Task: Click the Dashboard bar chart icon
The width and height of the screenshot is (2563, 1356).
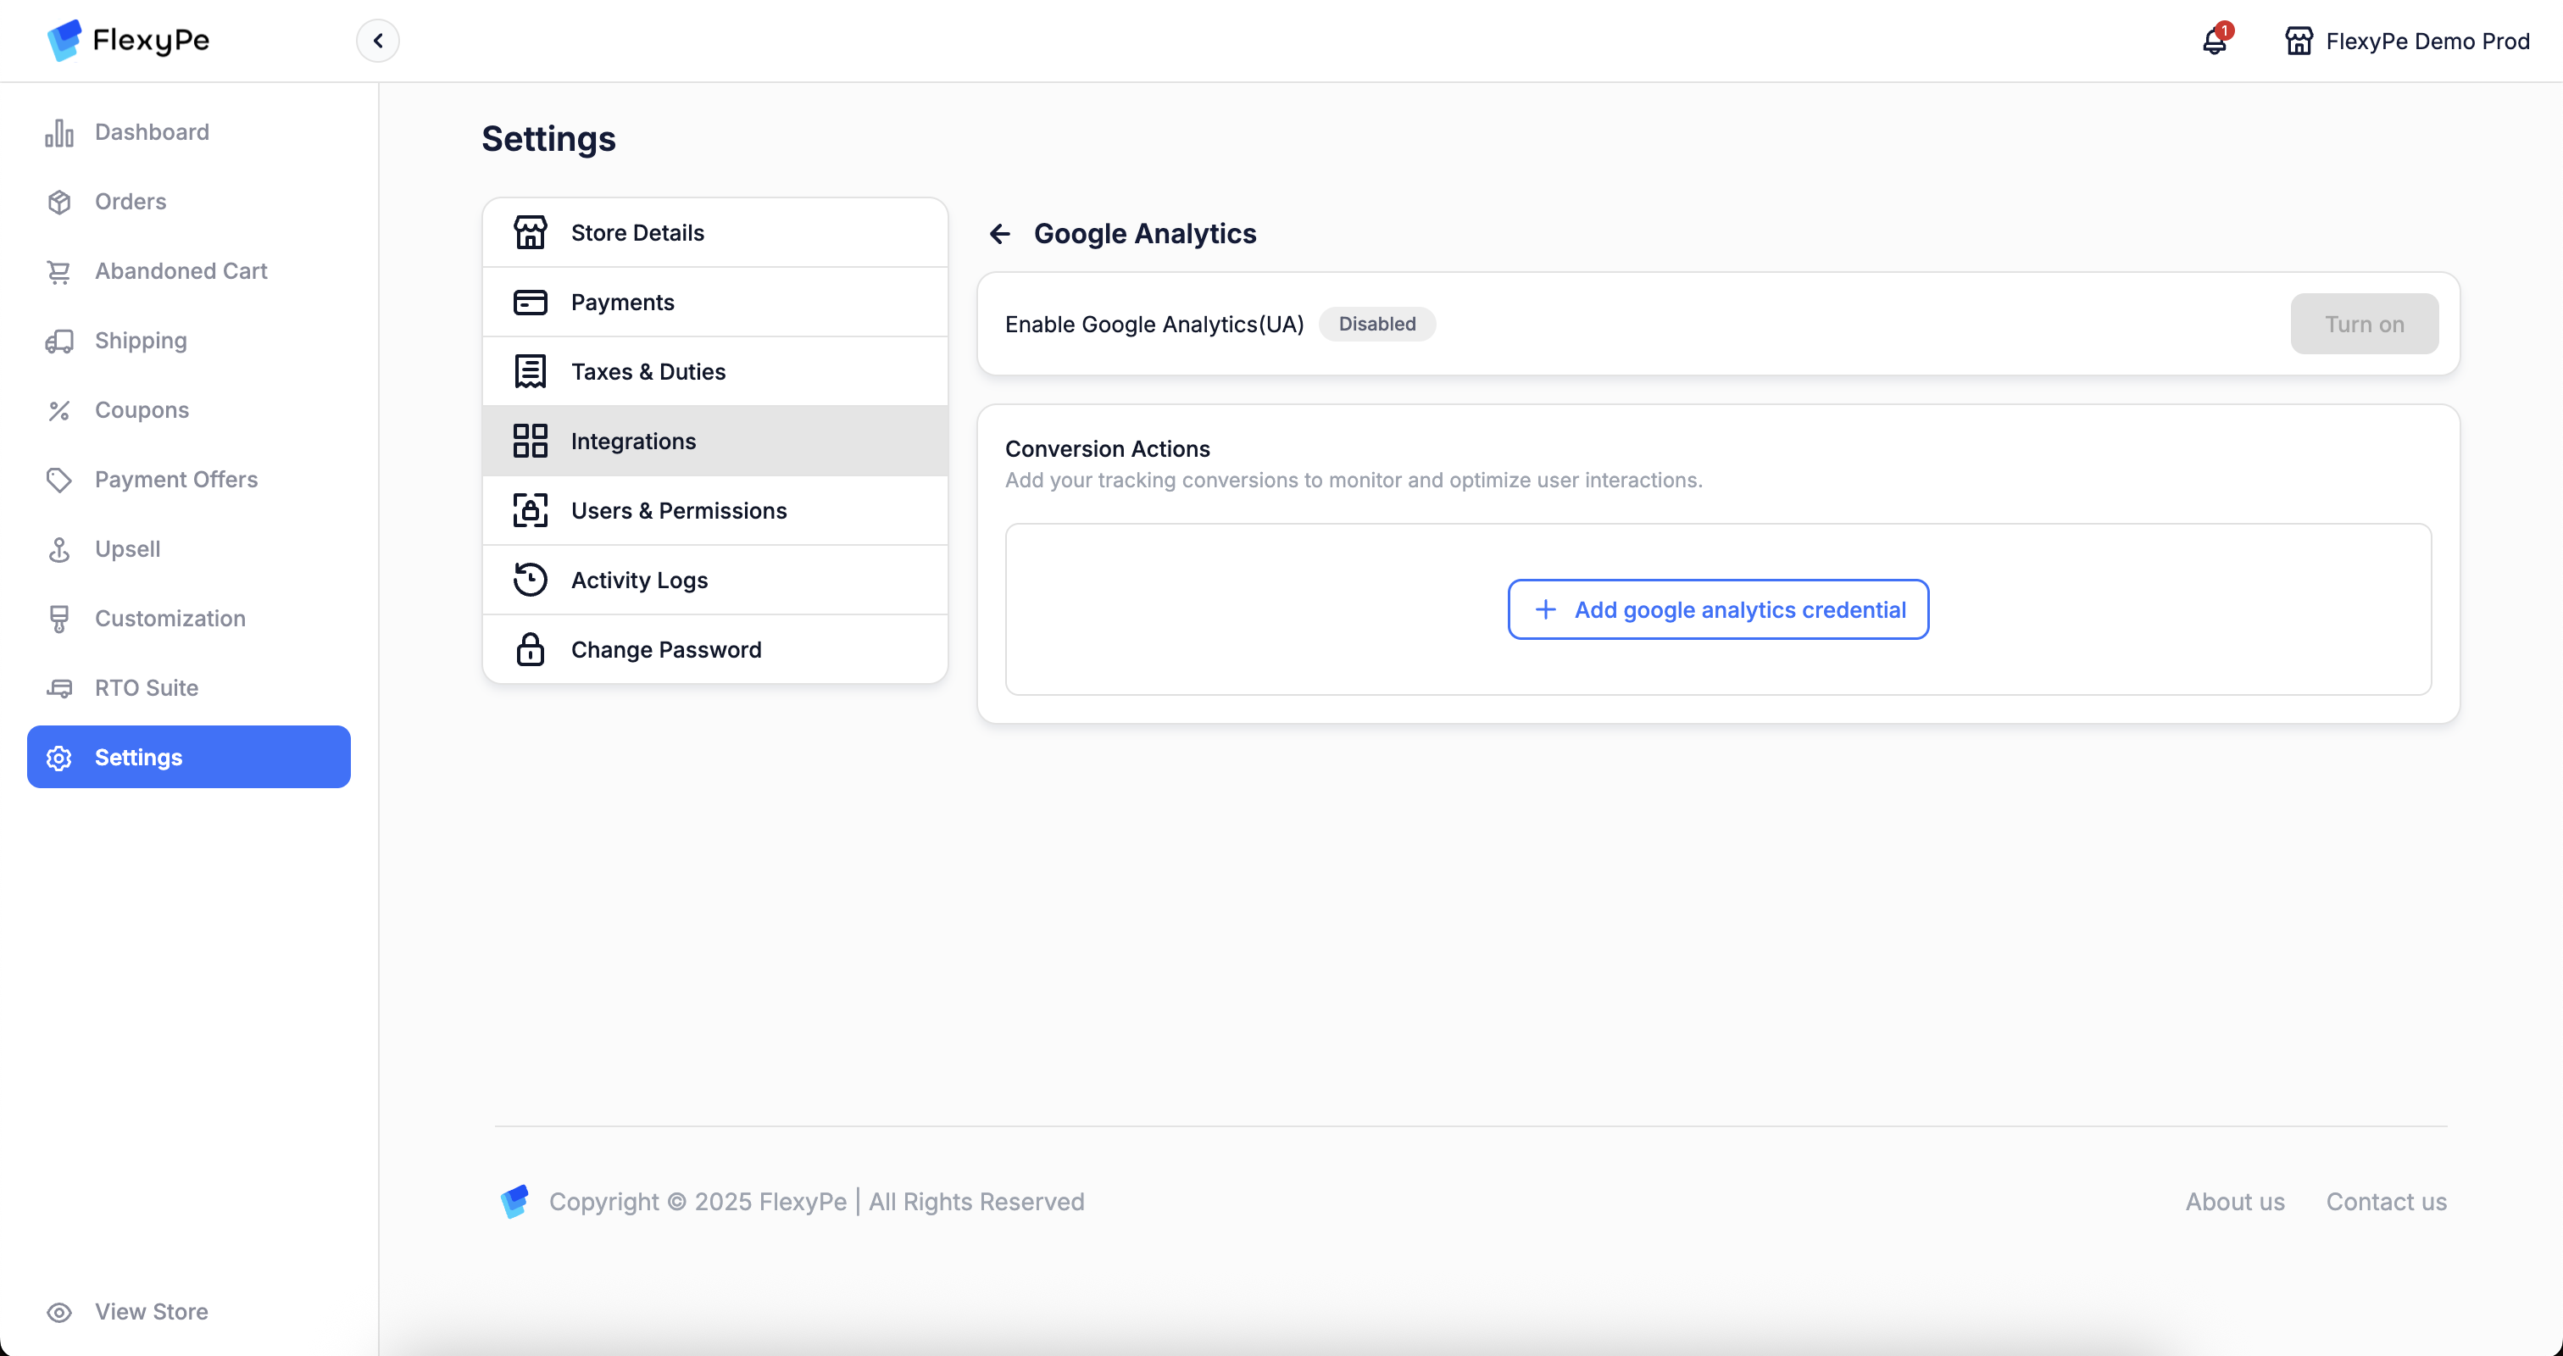Action: coord(58,132)
